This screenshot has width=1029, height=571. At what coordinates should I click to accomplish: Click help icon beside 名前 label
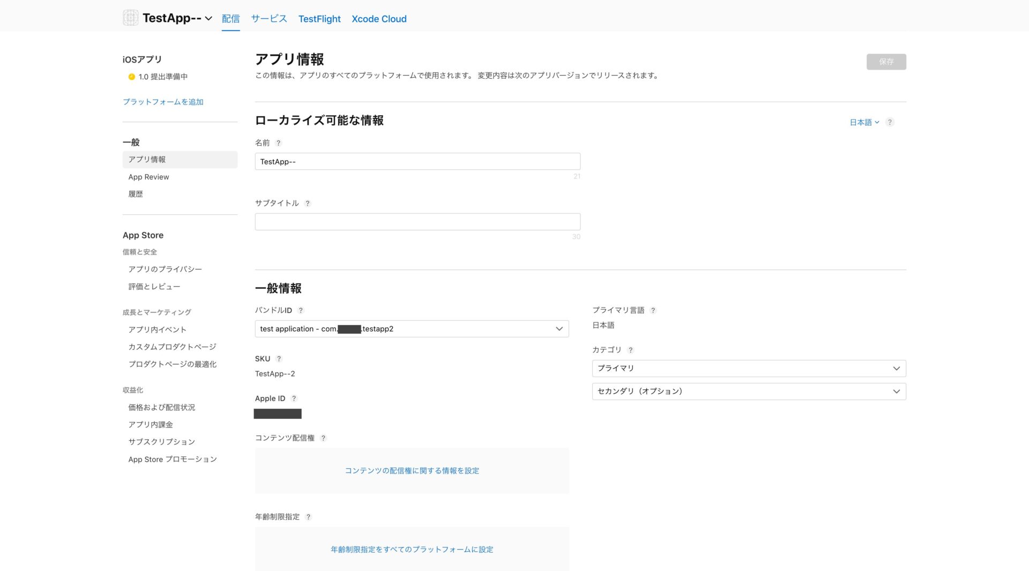pyautogui.click(x=278, y=143)
